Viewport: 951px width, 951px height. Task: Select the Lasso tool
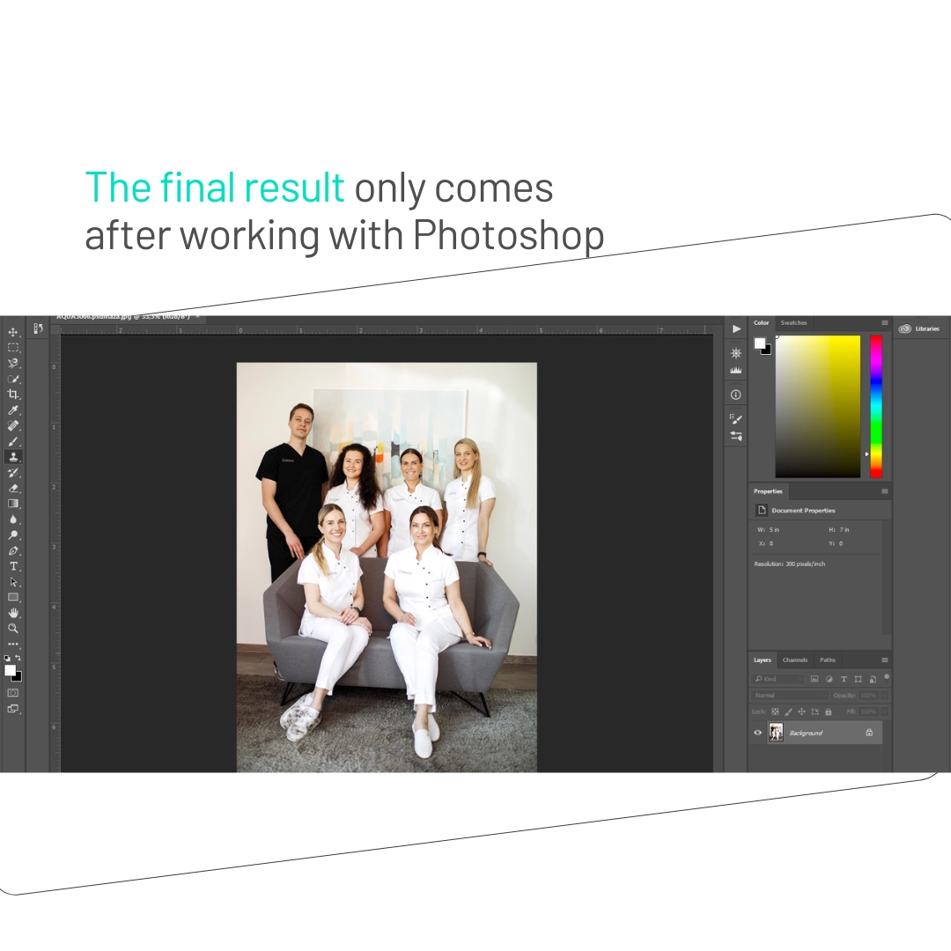pos(12,364)
